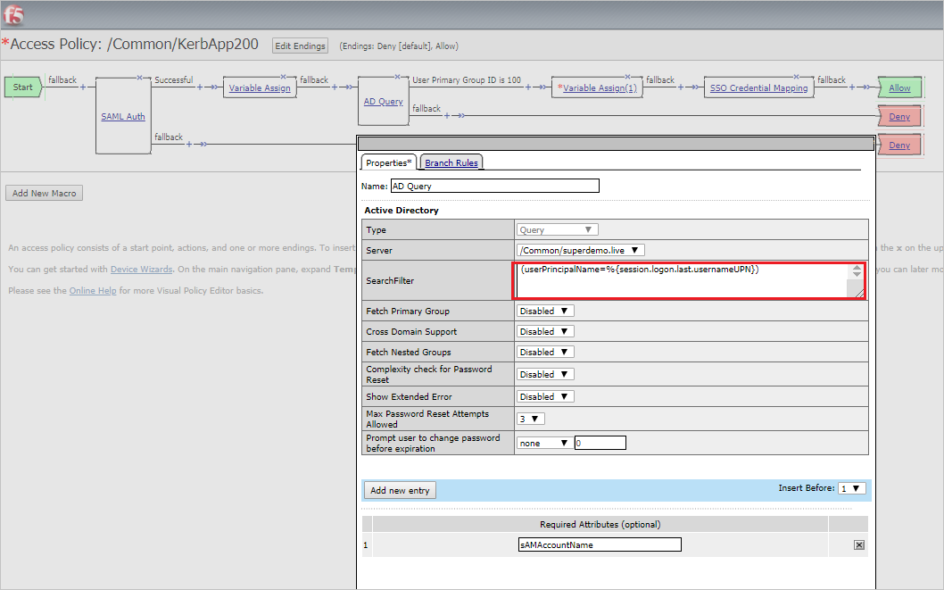Open the Cross Domain Support dropdown
The image size is (944, 590).
(545, 331)
